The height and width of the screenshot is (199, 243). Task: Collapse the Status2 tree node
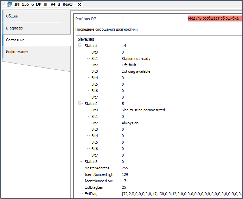[x=80, y=104]
